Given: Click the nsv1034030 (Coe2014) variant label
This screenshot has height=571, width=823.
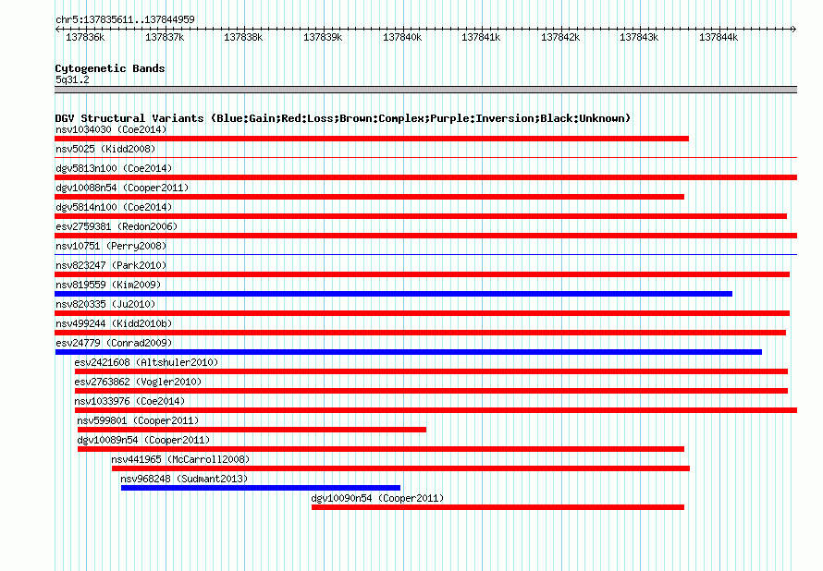Looking at the screenshot, I should pos(111,129).
